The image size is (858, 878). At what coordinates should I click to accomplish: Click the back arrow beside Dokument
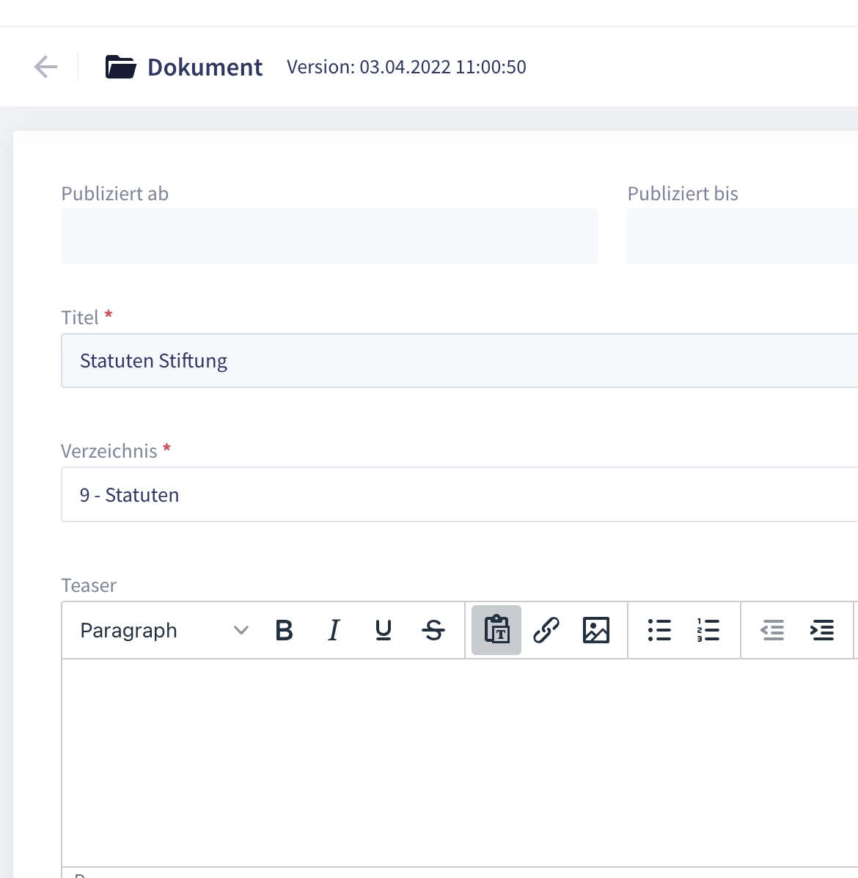point(45,67)
